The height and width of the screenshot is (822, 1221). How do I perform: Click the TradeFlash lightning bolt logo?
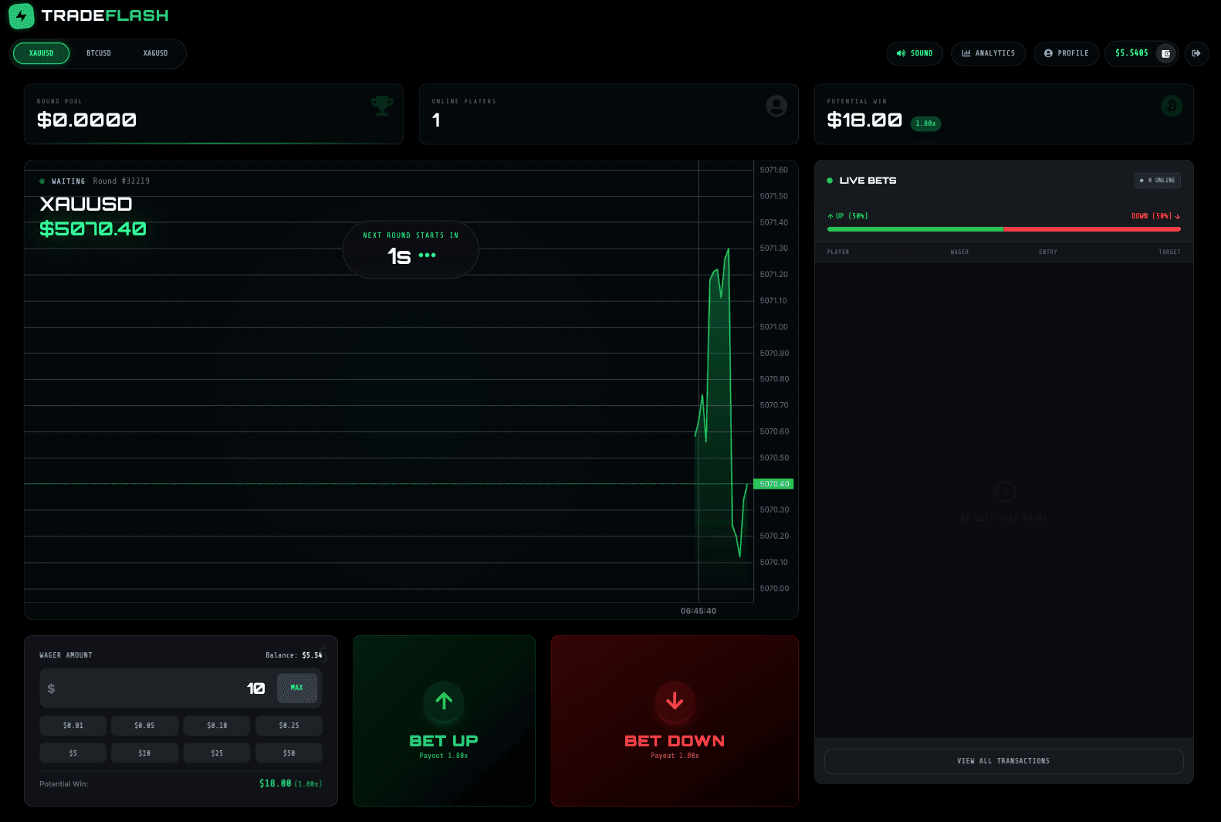(22, 16)
